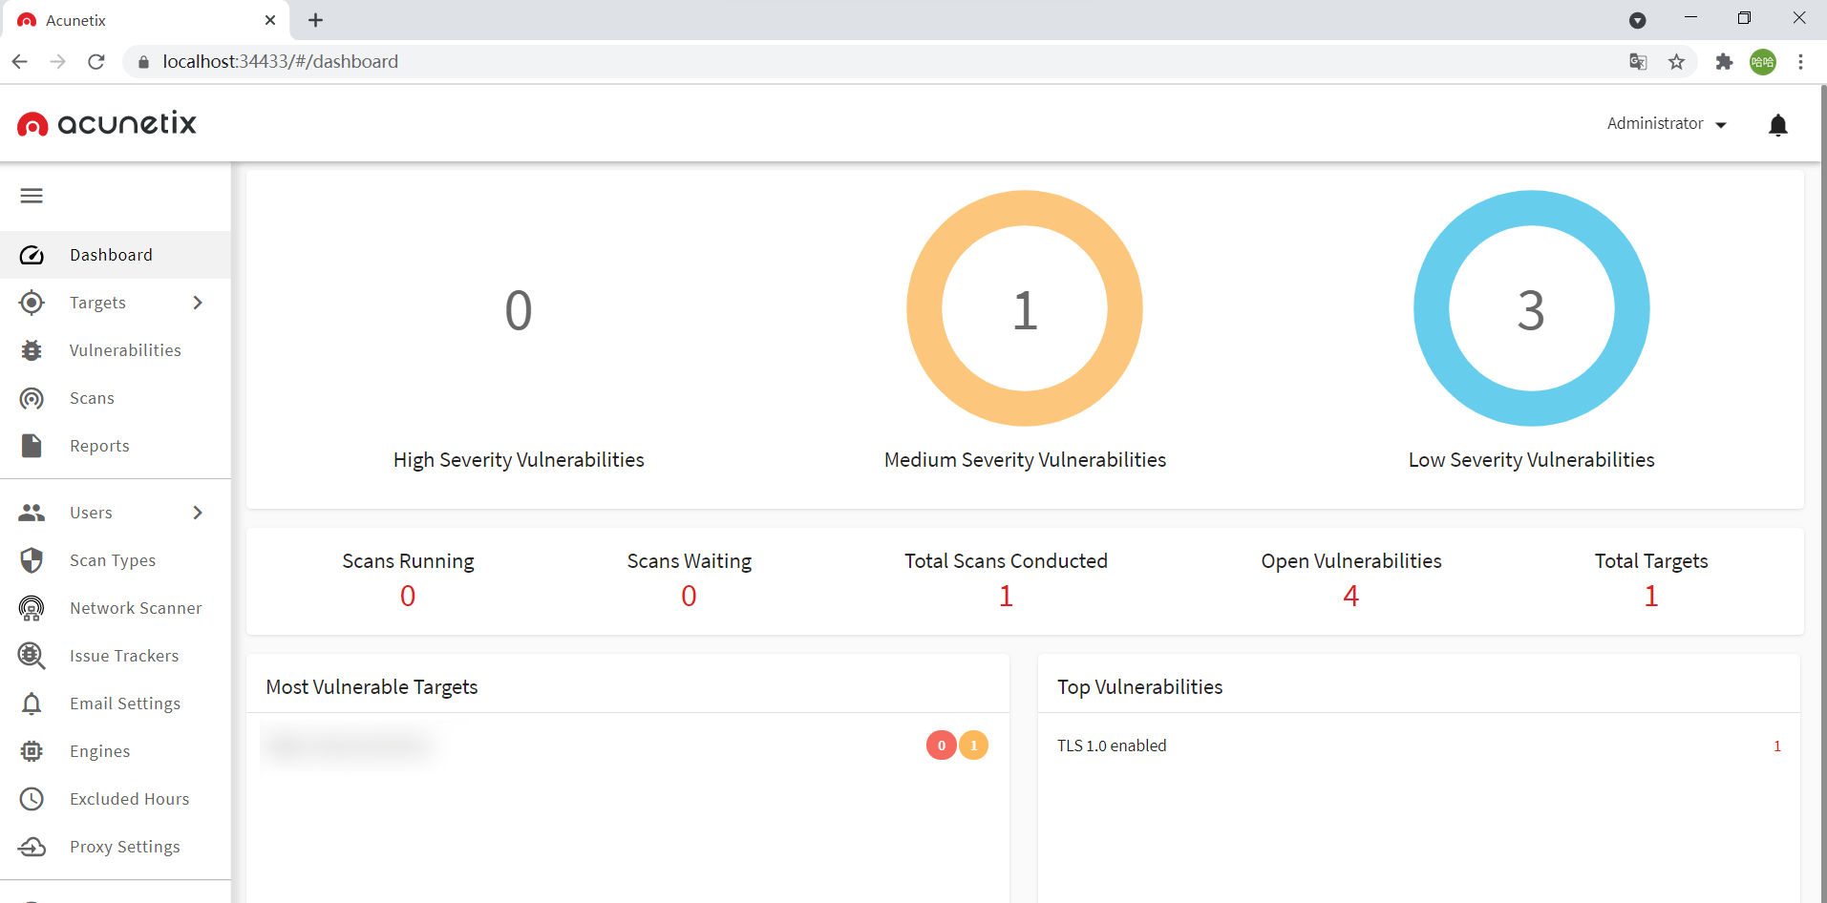Configure Issue Trackers integration
Image resolution: width=1827 pixels, height=903 pixels.
click(x=123, y=656)
